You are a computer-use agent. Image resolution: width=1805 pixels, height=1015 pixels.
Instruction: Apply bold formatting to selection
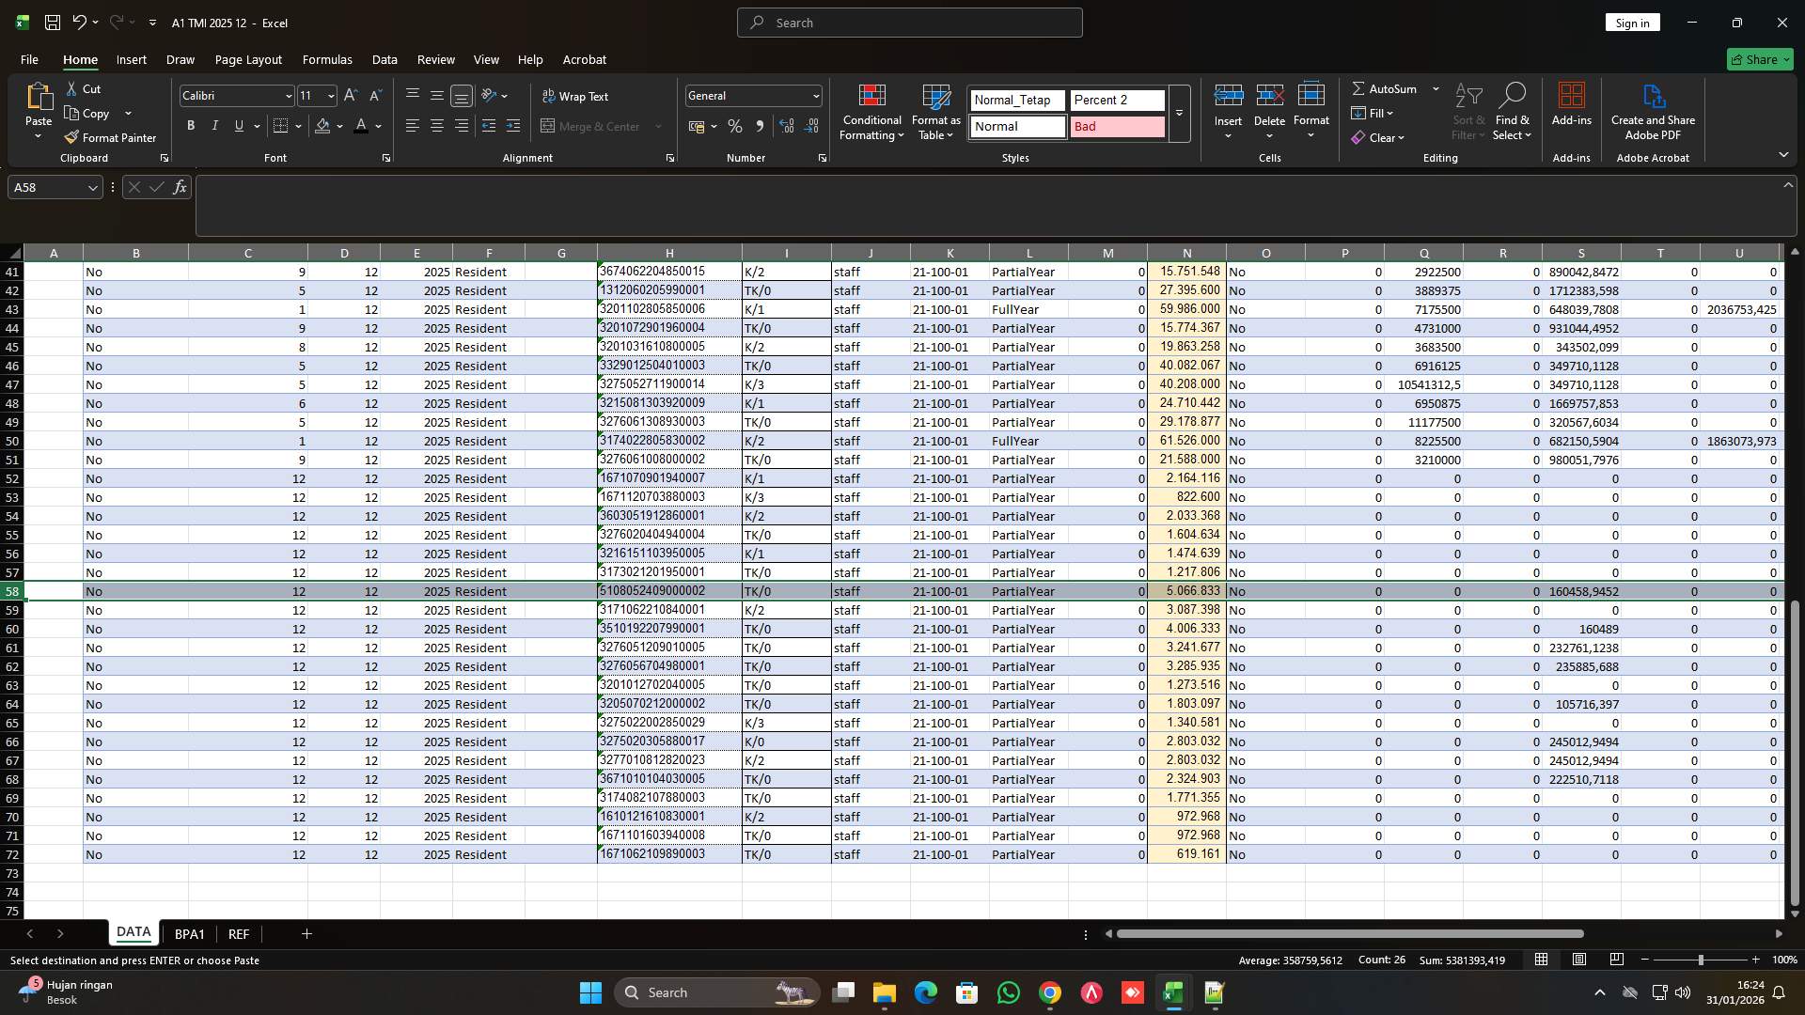click(190, 125)
